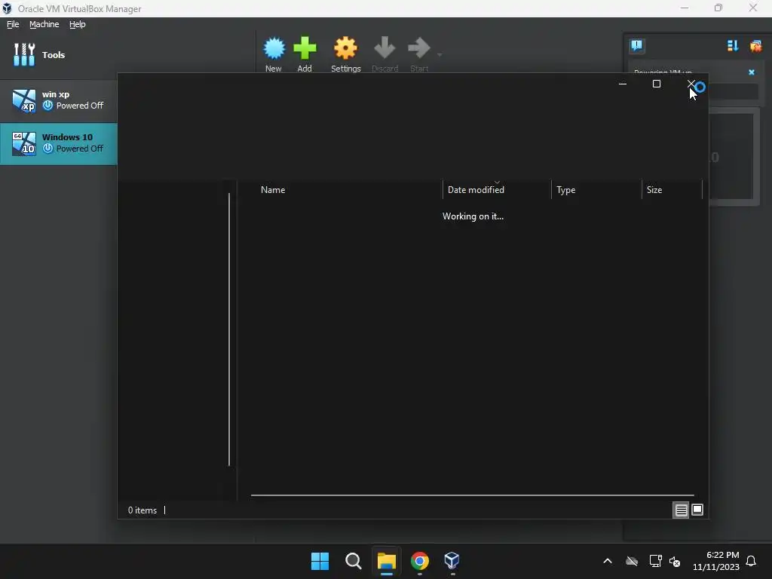Sort by Type column header
The image size is (772, 579).
click(565, 189)
